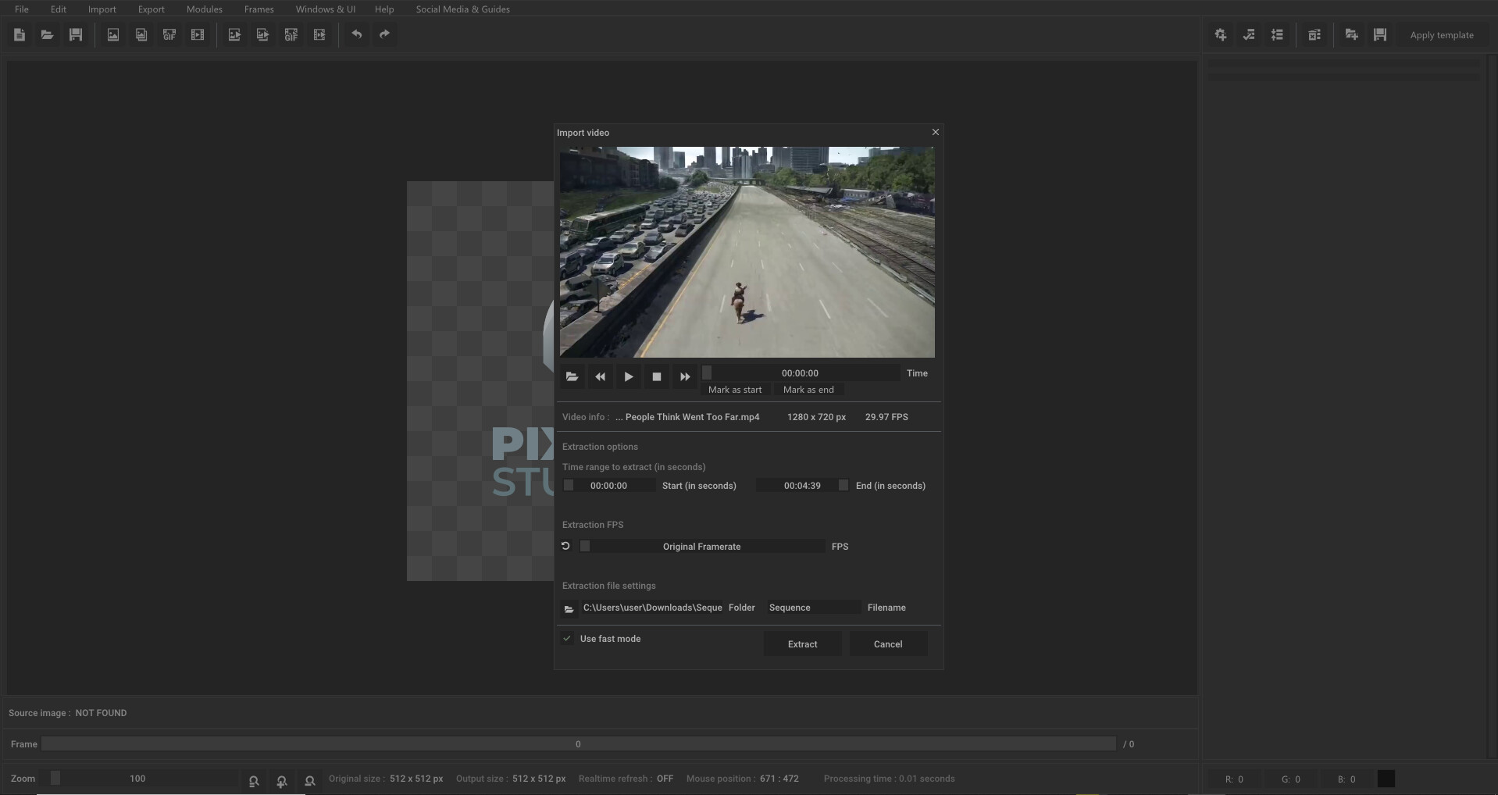
Task: Open folder browser in Import video dialog
Action: 572,376
